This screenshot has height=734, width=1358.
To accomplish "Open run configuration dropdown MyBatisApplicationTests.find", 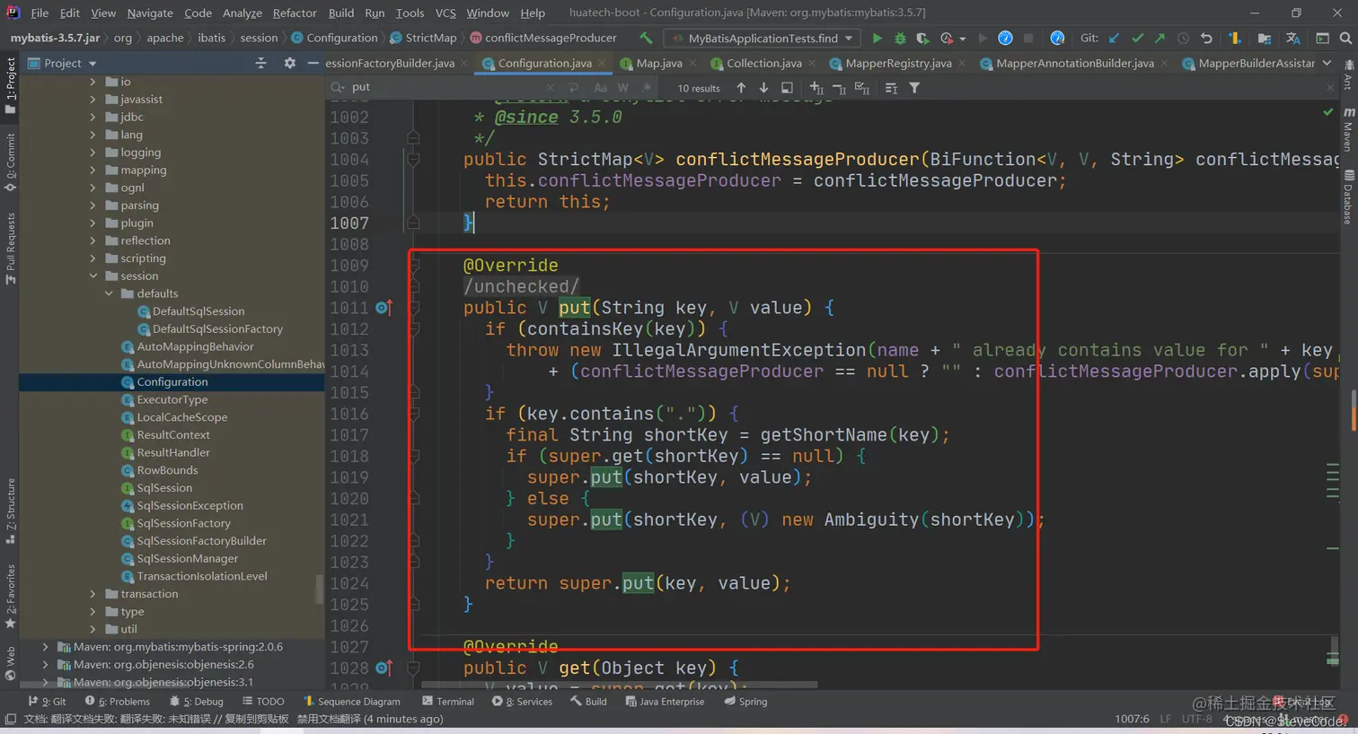I will [x=762, y=38].
